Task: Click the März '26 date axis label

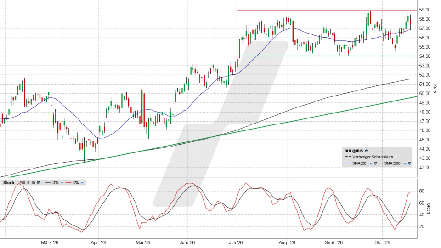Action: pyautogui.click(x=50, y=242)
